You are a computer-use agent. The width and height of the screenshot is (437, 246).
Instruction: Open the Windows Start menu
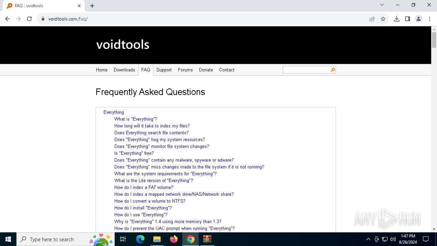pos(8,239)
